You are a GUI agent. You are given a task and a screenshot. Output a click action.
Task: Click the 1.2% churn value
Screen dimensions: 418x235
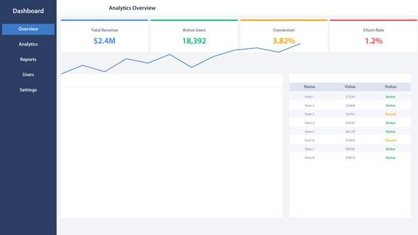pyautogui.click(x=374, y=40)
